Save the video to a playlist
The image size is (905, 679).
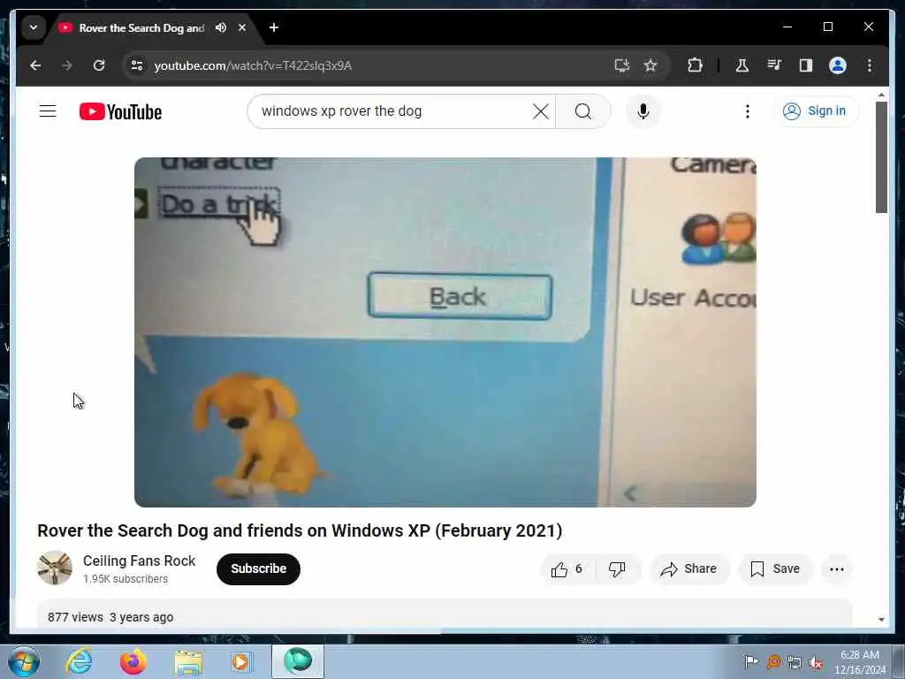774,569
